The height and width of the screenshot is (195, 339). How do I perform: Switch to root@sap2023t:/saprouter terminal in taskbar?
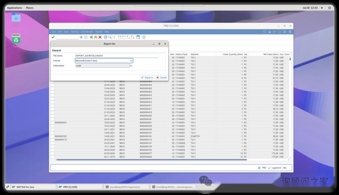click(126, 187)
